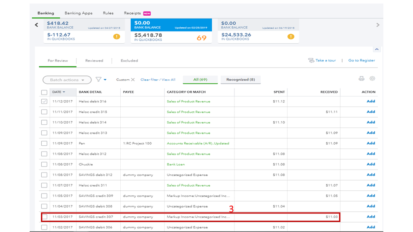Check the Heloc debit 314 row checkbox

coord(44,122)
